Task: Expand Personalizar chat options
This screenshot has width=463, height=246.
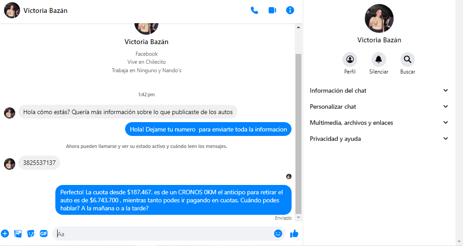Action: [379, 107]
